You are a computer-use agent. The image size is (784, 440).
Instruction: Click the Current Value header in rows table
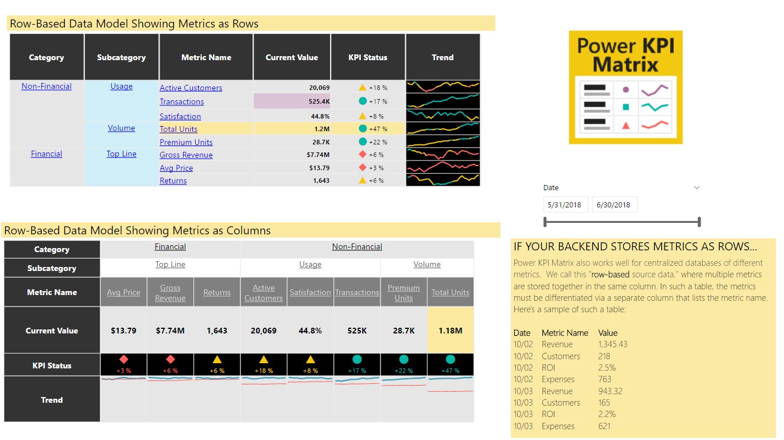coord(292,57)
